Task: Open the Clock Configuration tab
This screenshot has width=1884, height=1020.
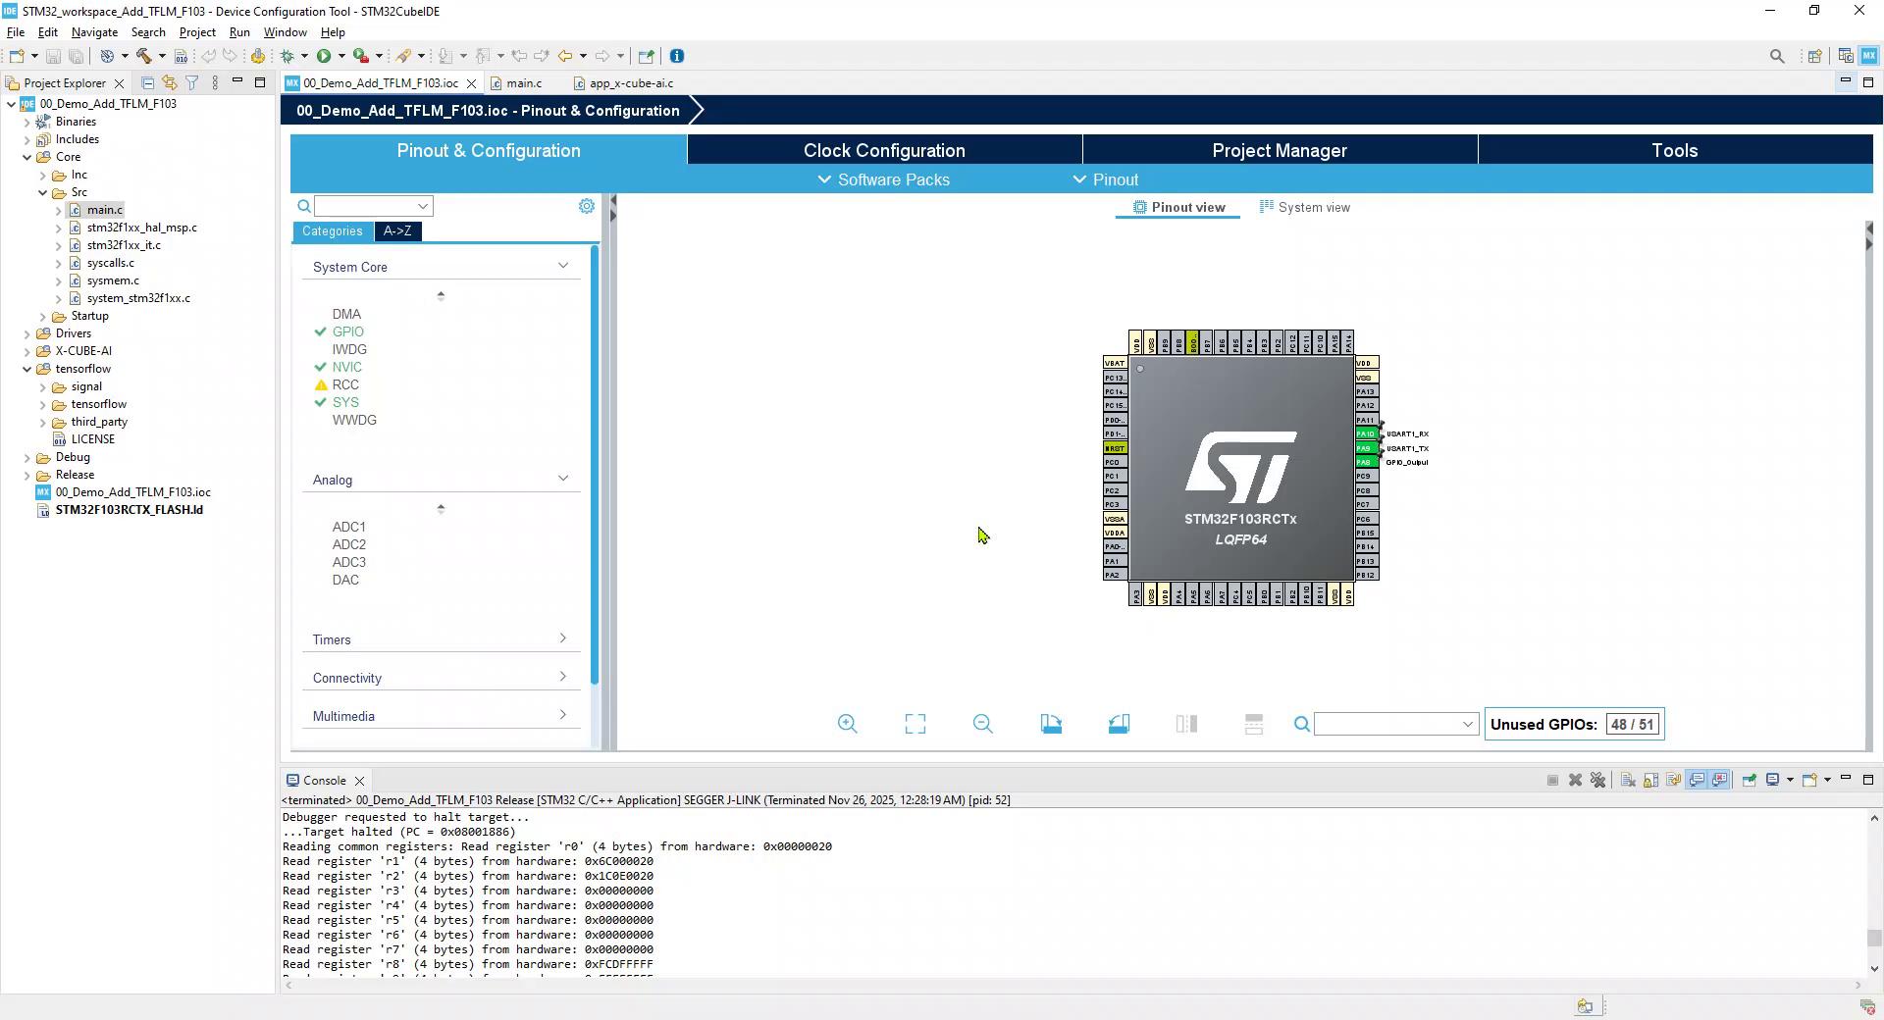Action: (884, 150)
